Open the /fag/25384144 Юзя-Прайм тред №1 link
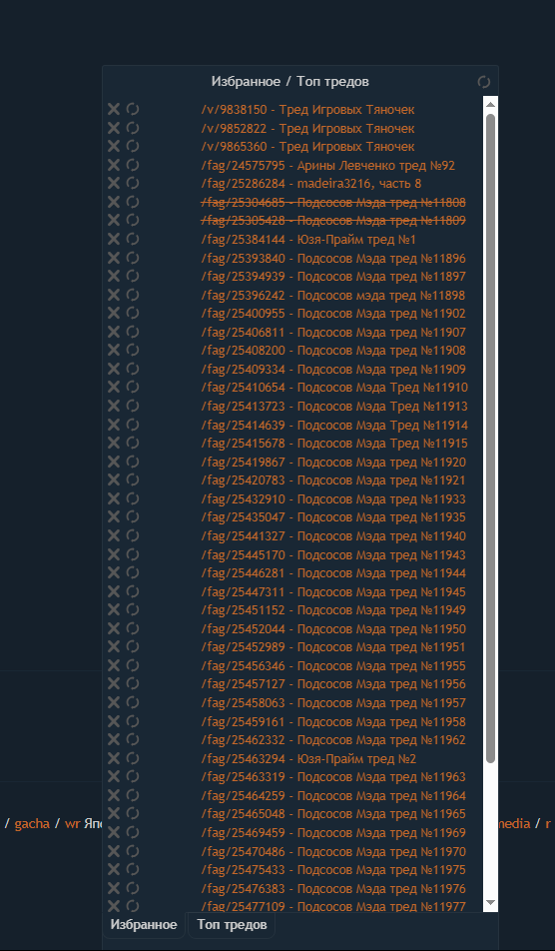Image resolution: width=555 pixels, height=951 pixels. click(308, 240)
